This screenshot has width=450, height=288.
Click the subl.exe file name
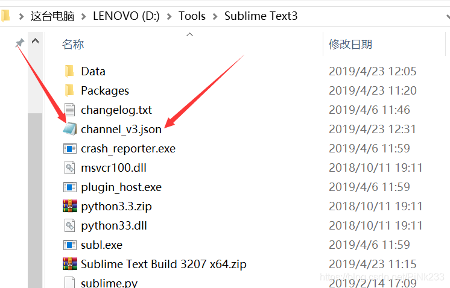[x=101, y=245]
